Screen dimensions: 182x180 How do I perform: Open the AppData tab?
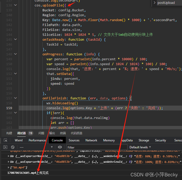(x=127, y=140)
